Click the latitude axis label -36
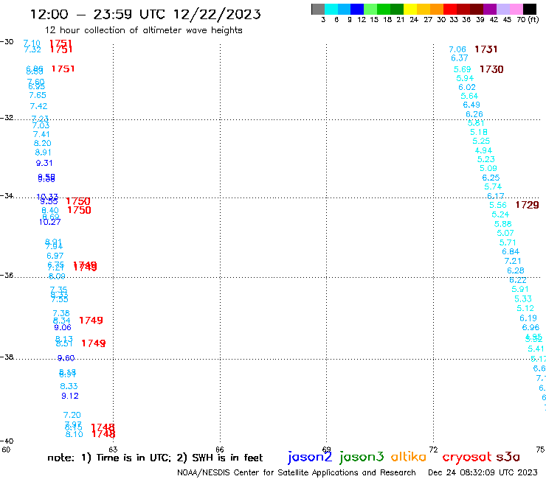The width and height of the screenshot is (546, 479). 7,275
